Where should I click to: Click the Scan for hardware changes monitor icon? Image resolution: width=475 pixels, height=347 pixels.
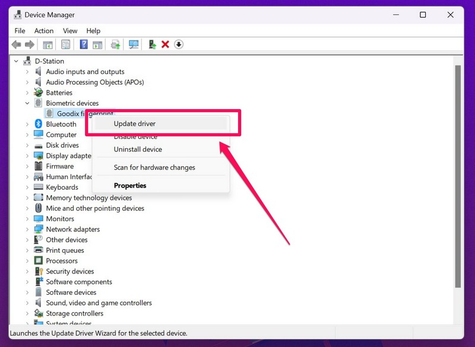(x=134, y=44)
